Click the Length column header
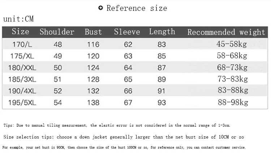The height and width of the screenshot is (154, 271). point(162,32)
